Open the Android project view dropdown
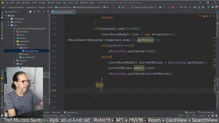The width and height of the screenshot is (219, 123). 12,12
